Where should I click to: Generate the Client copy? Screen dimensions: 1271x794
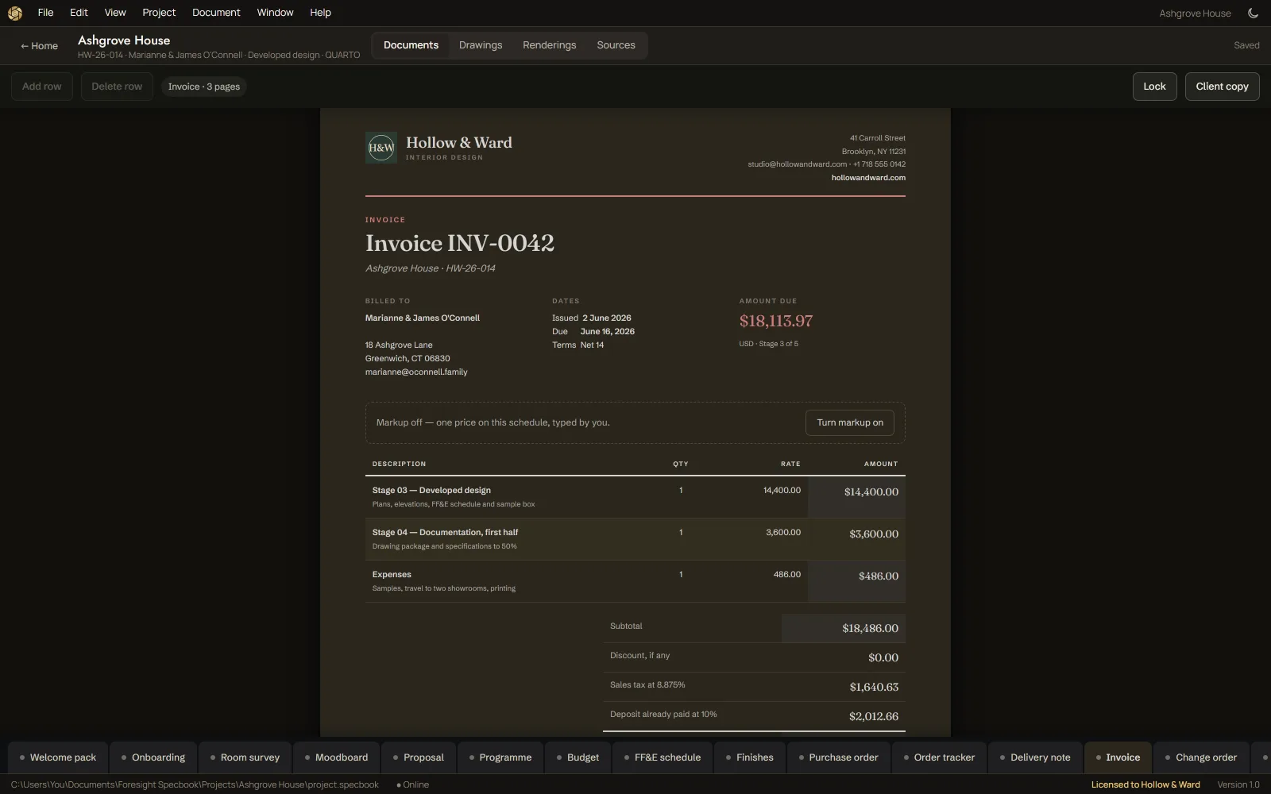coord(1222,87)
